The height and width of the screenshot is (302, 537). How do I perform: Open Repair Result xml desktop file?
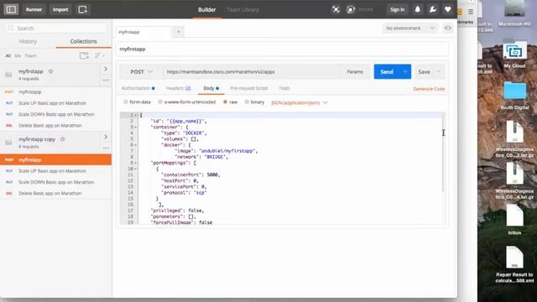514,258
